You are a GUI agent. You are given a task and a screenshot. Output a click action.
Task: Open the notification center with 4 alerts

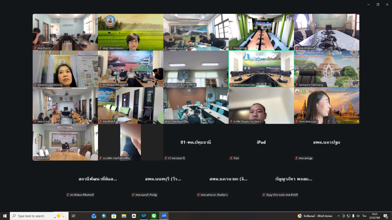click(x=386, y=216)
